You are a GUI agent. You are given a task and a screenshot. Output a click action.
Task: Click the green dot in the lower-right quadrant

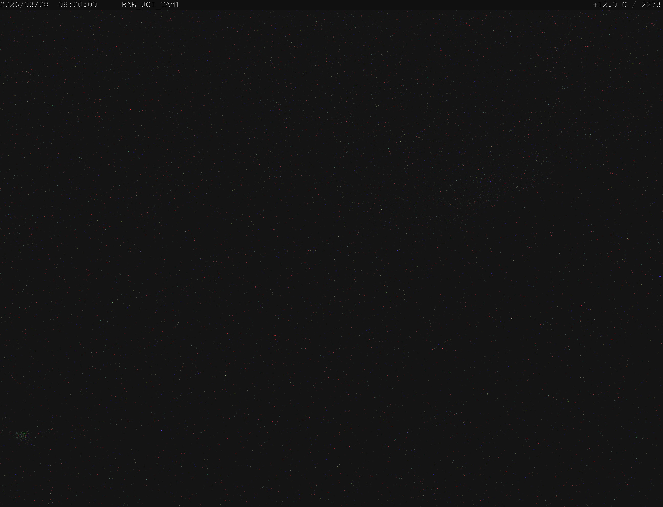[x=511, y=319]
